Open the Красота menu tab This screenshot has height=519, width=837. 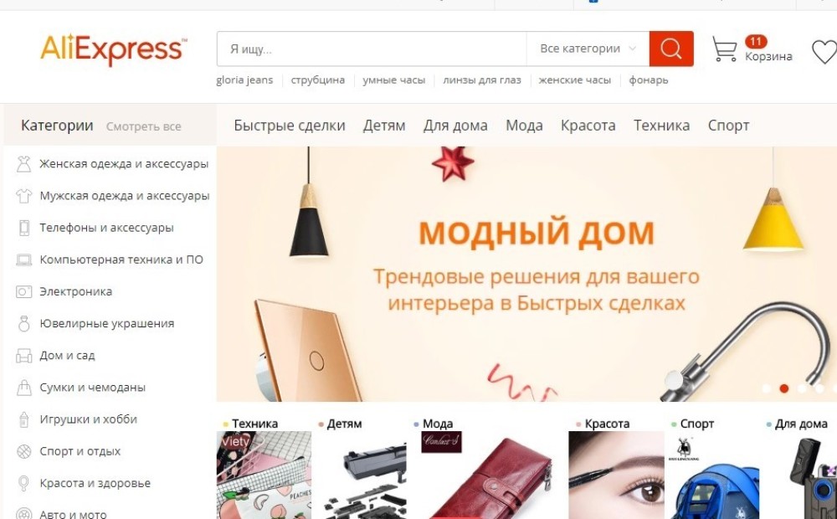point(588,126)
